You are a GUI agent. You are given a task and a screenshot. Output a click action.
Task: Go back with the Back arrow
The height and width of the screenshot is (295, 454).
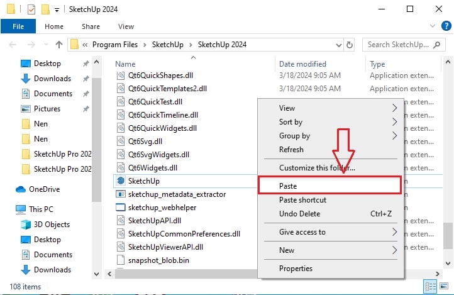point(13,45)
